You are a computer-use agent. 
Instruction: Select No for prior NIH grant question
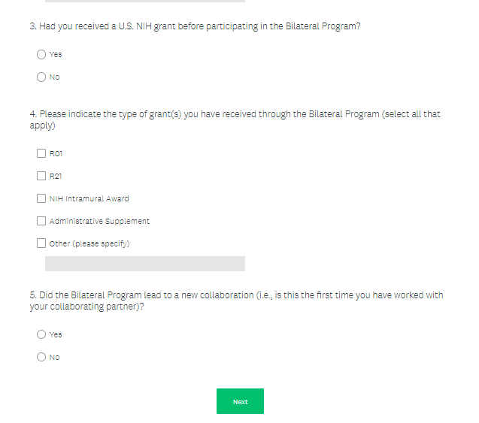tap(41, 77)
